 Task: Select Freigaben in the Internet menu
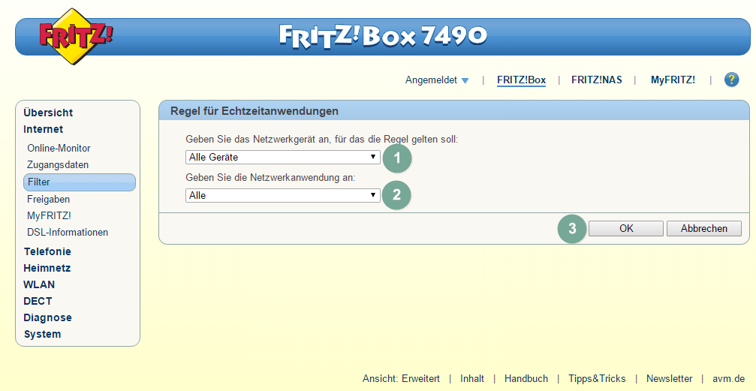click(x=48, y=200)
